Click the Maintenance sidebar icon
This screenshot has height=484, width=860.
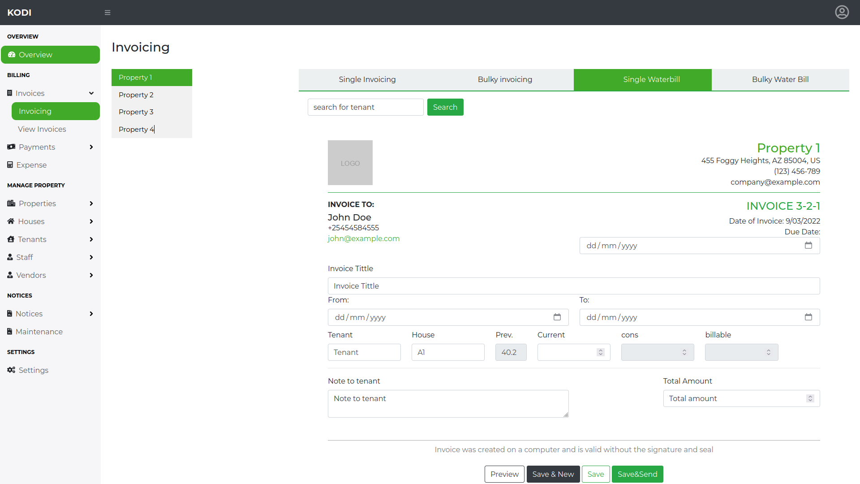(x=9, y=331)
